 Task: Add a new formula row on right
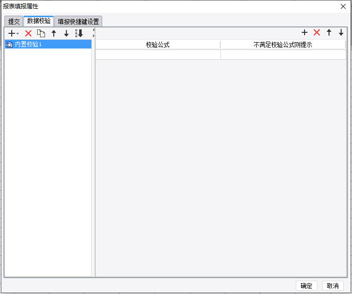coord(305,33)
